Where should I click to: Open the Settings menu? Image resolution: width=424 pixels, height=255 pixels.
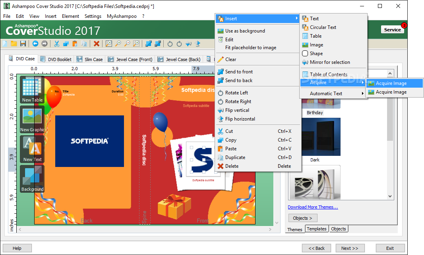coord(93,16)
